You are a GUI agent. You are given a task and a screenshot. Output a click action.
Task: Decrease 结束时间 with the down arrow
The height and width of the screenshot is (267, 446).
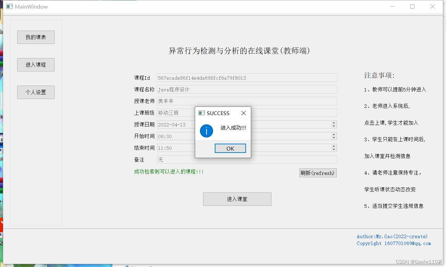pyautogui.click(x=334, y=149)
